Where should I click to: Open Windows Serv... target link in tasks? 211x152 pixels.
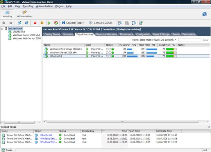48,139
